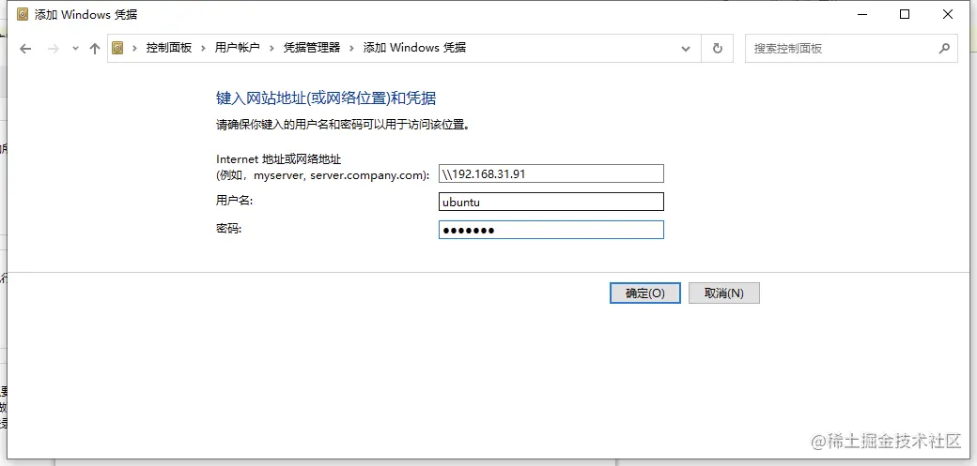Image resolution: width=977 pixels, height=466 pixels.
Task: Click the forward navigation arrow
Action: click(x=54, y=49)
